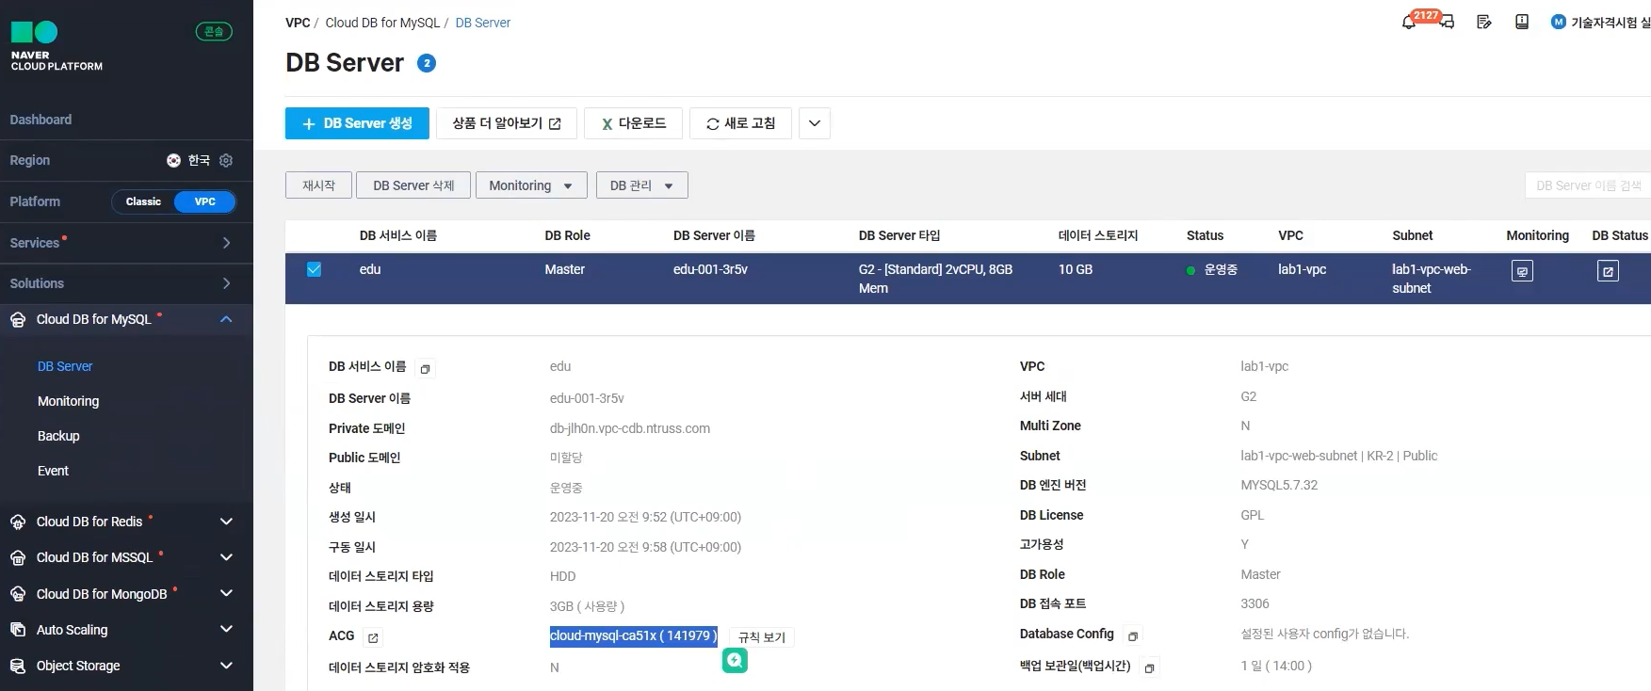1651x691 pixels.
Task: Click 규칙 보기 button next to ACG
Action: point(762,637)
